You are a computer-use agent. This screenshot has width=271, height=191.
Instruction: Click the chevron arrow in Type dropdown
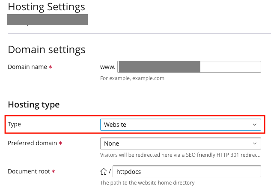[x=255, y=125]
